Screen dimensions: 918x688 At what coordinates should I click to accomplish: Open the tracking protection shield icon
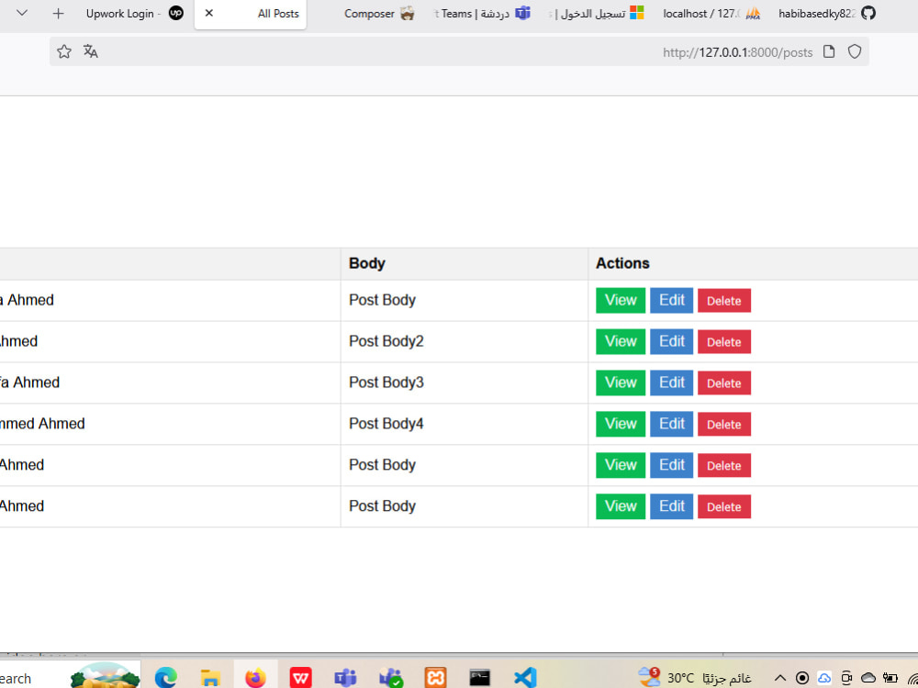(855, 51)
